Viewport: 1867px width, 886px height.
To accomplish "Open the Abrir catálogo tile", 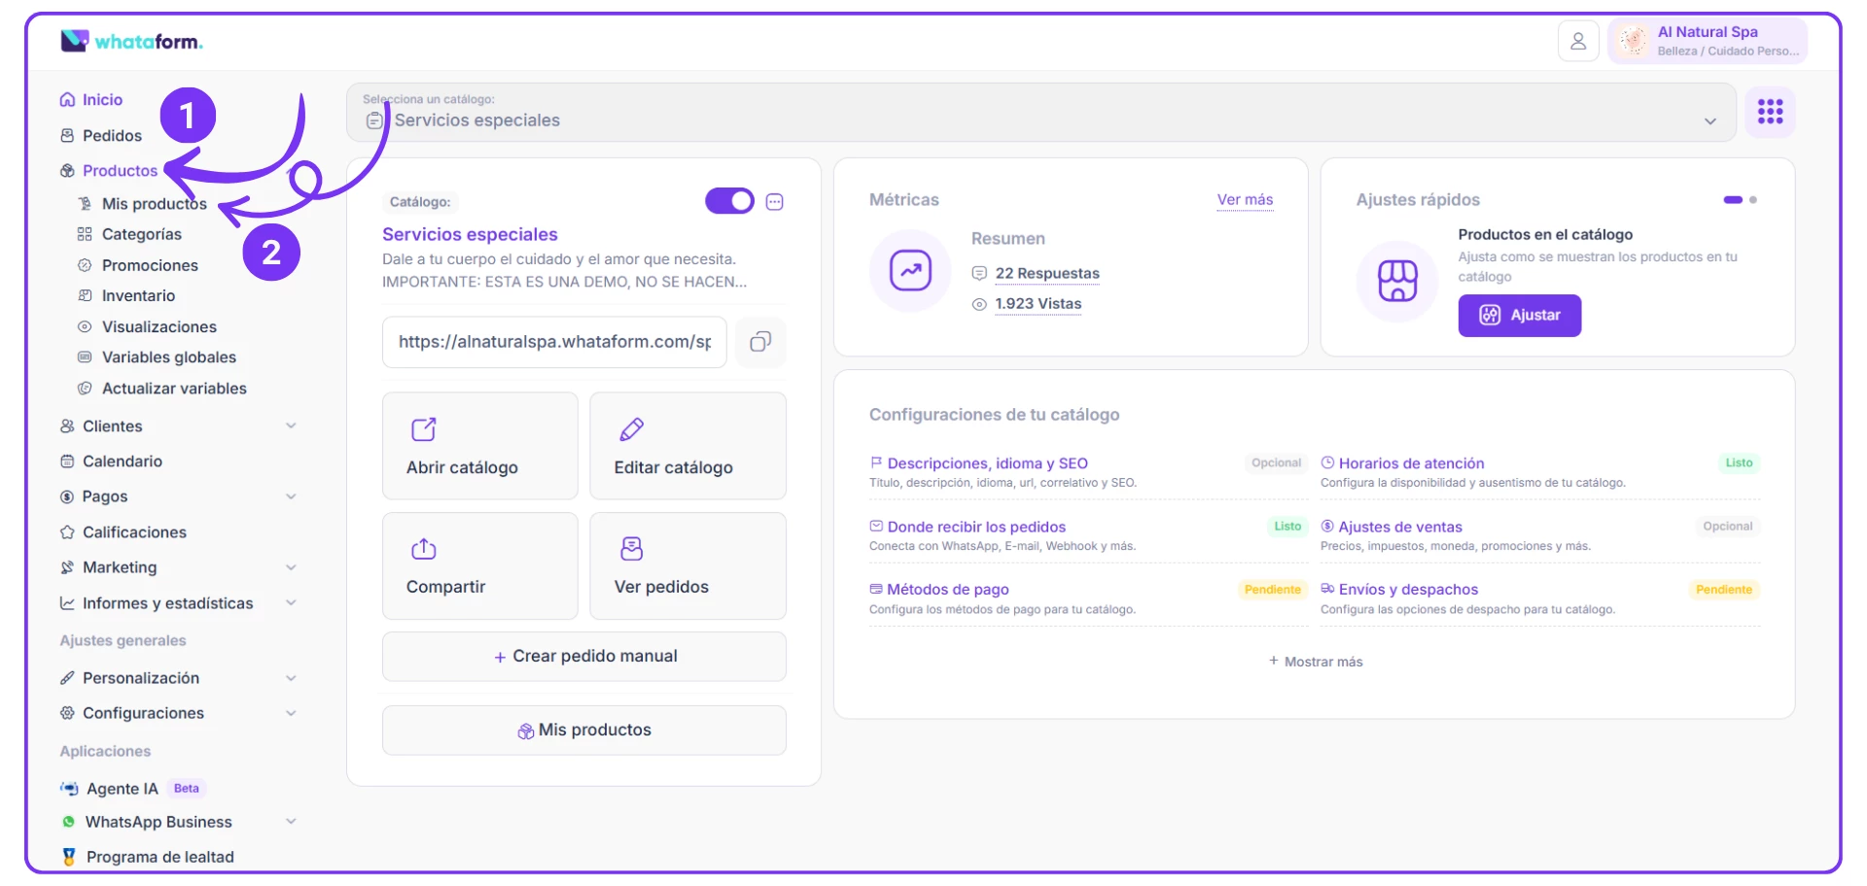I will coord(480,446).
